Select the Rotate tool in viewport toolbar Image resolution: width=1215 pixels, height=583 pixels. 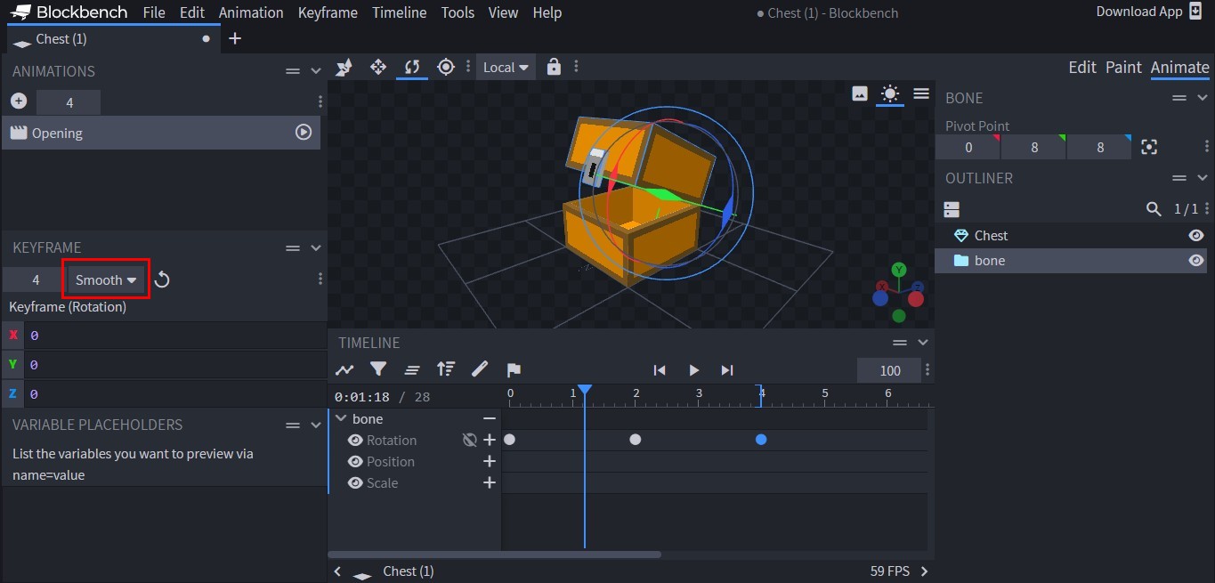pos(411,67)
